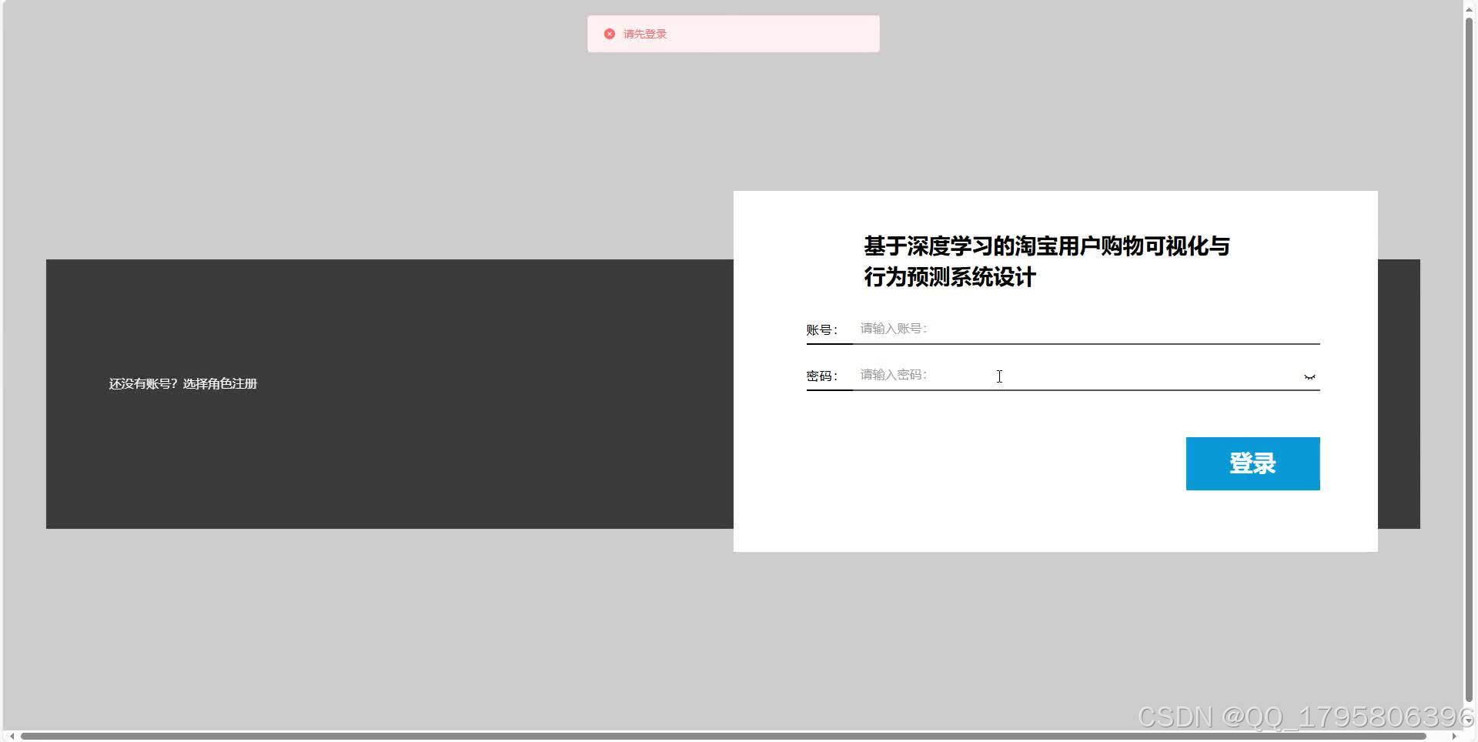Image resolution: width=1478 pixels, height=742 pixels.
Task: Click the 请先登录 notification message text
Action: point(645,34)
